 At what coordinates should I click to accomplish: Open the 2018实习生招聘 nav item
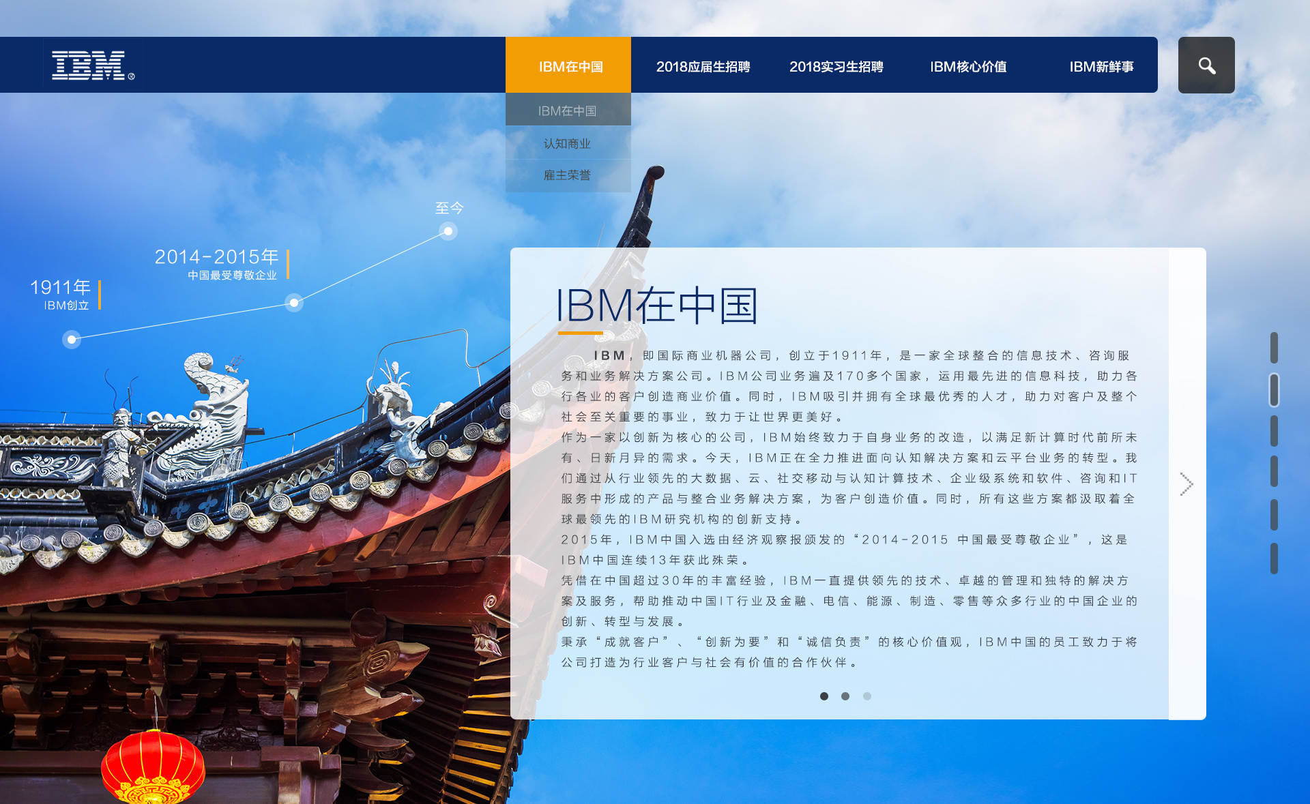click(x=836, y=67)
